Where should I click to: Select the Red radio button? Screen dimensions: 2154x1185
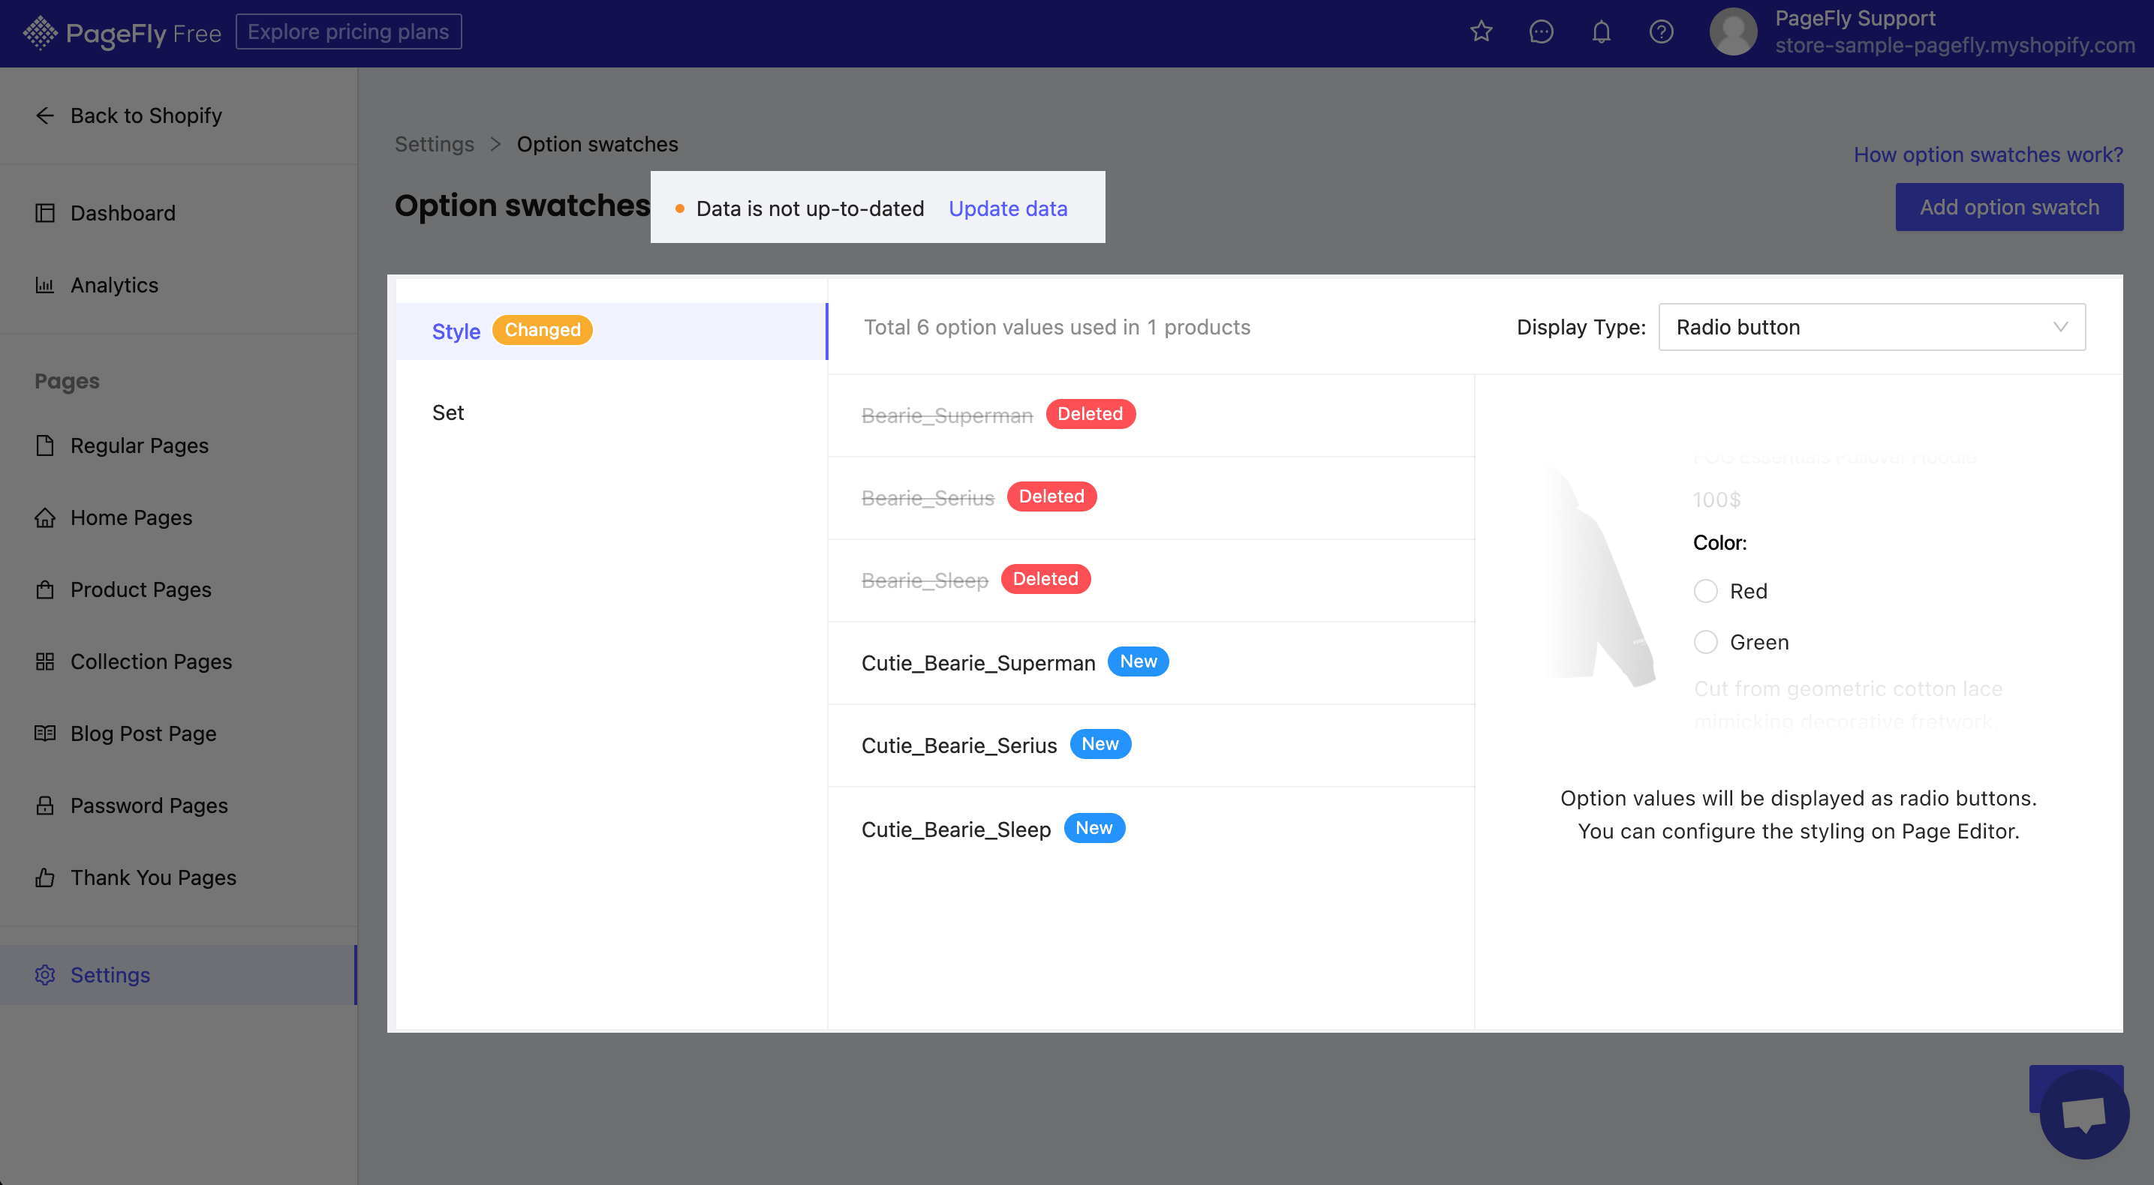1706,591
